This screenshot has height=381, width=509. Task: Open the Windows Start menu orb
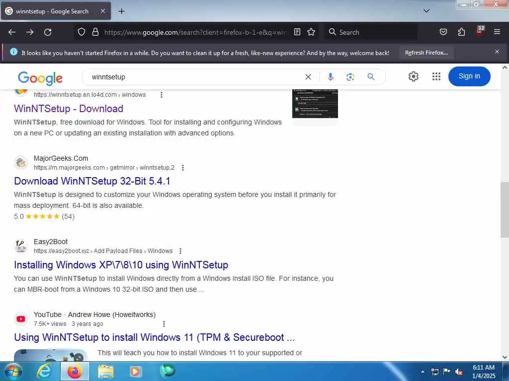(x=13, y=372)
